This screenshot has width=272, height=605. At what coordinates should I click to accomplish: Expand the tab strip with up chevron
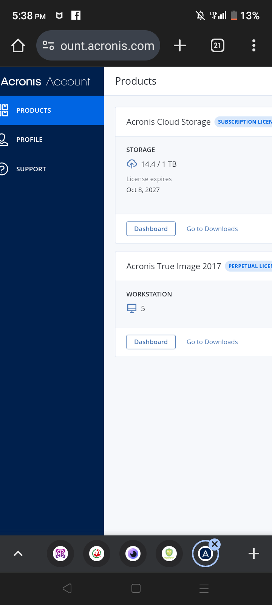point(18,554)
